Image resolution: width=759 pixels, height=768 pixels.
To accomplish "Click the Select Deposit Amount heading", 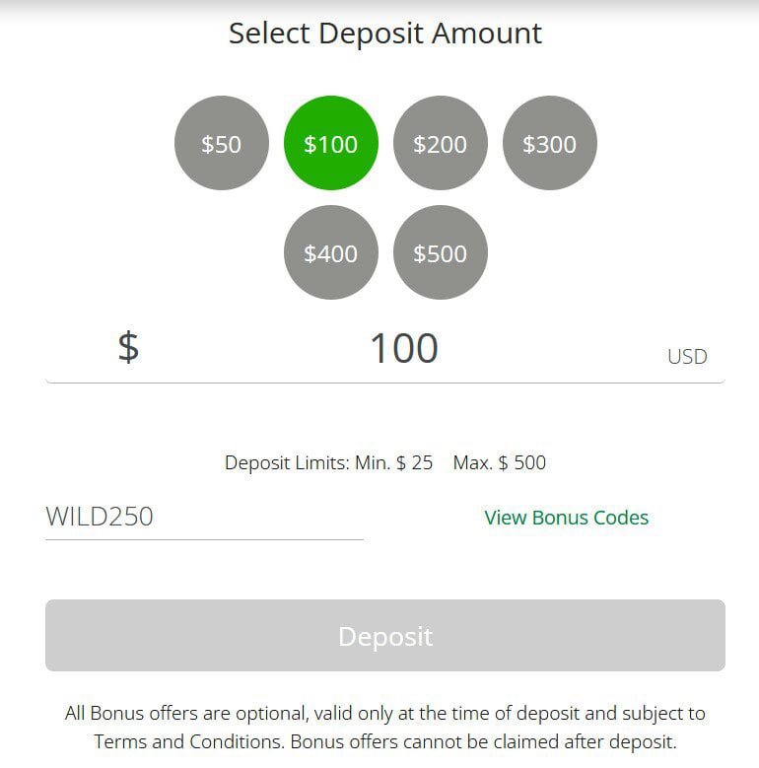I will pos(385,34).
